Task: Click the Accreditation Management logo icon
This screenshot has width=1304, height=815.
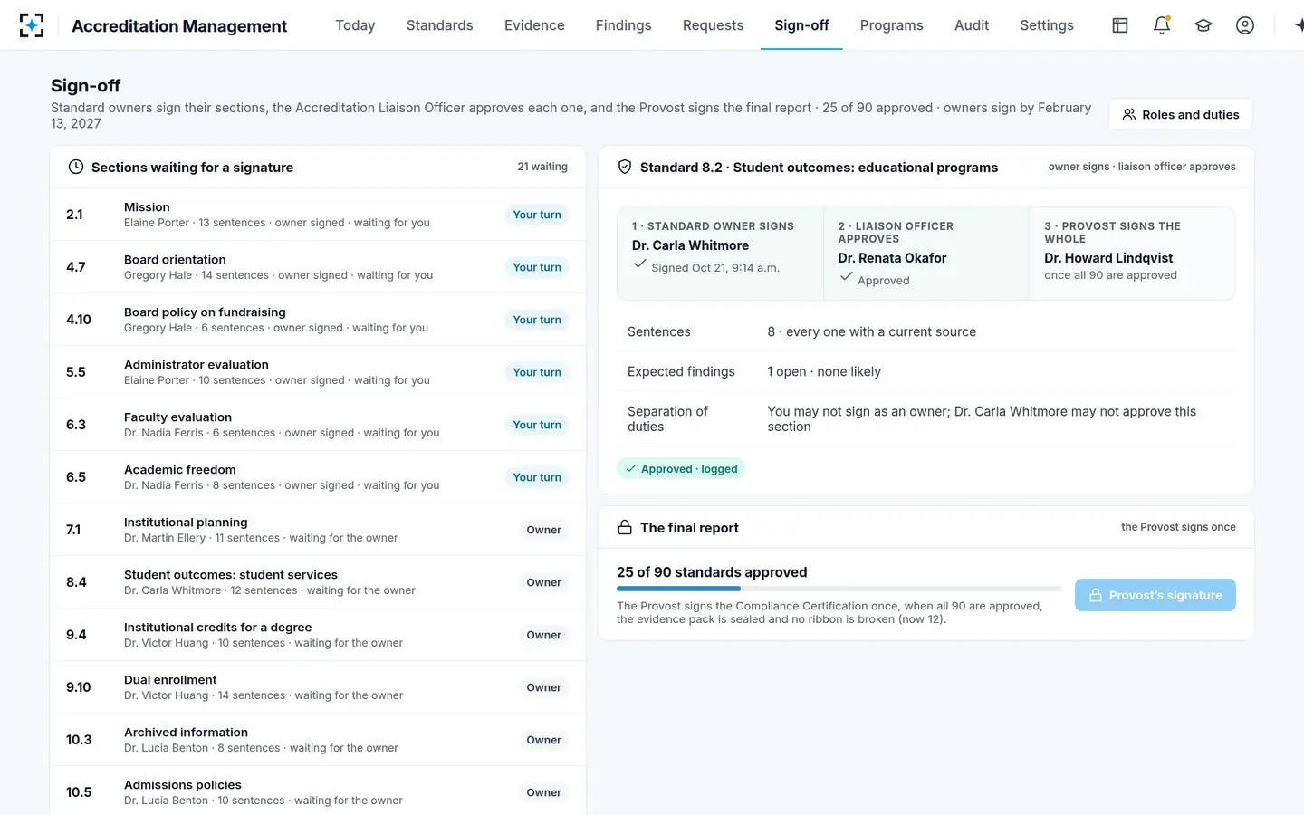Action: 32,25
